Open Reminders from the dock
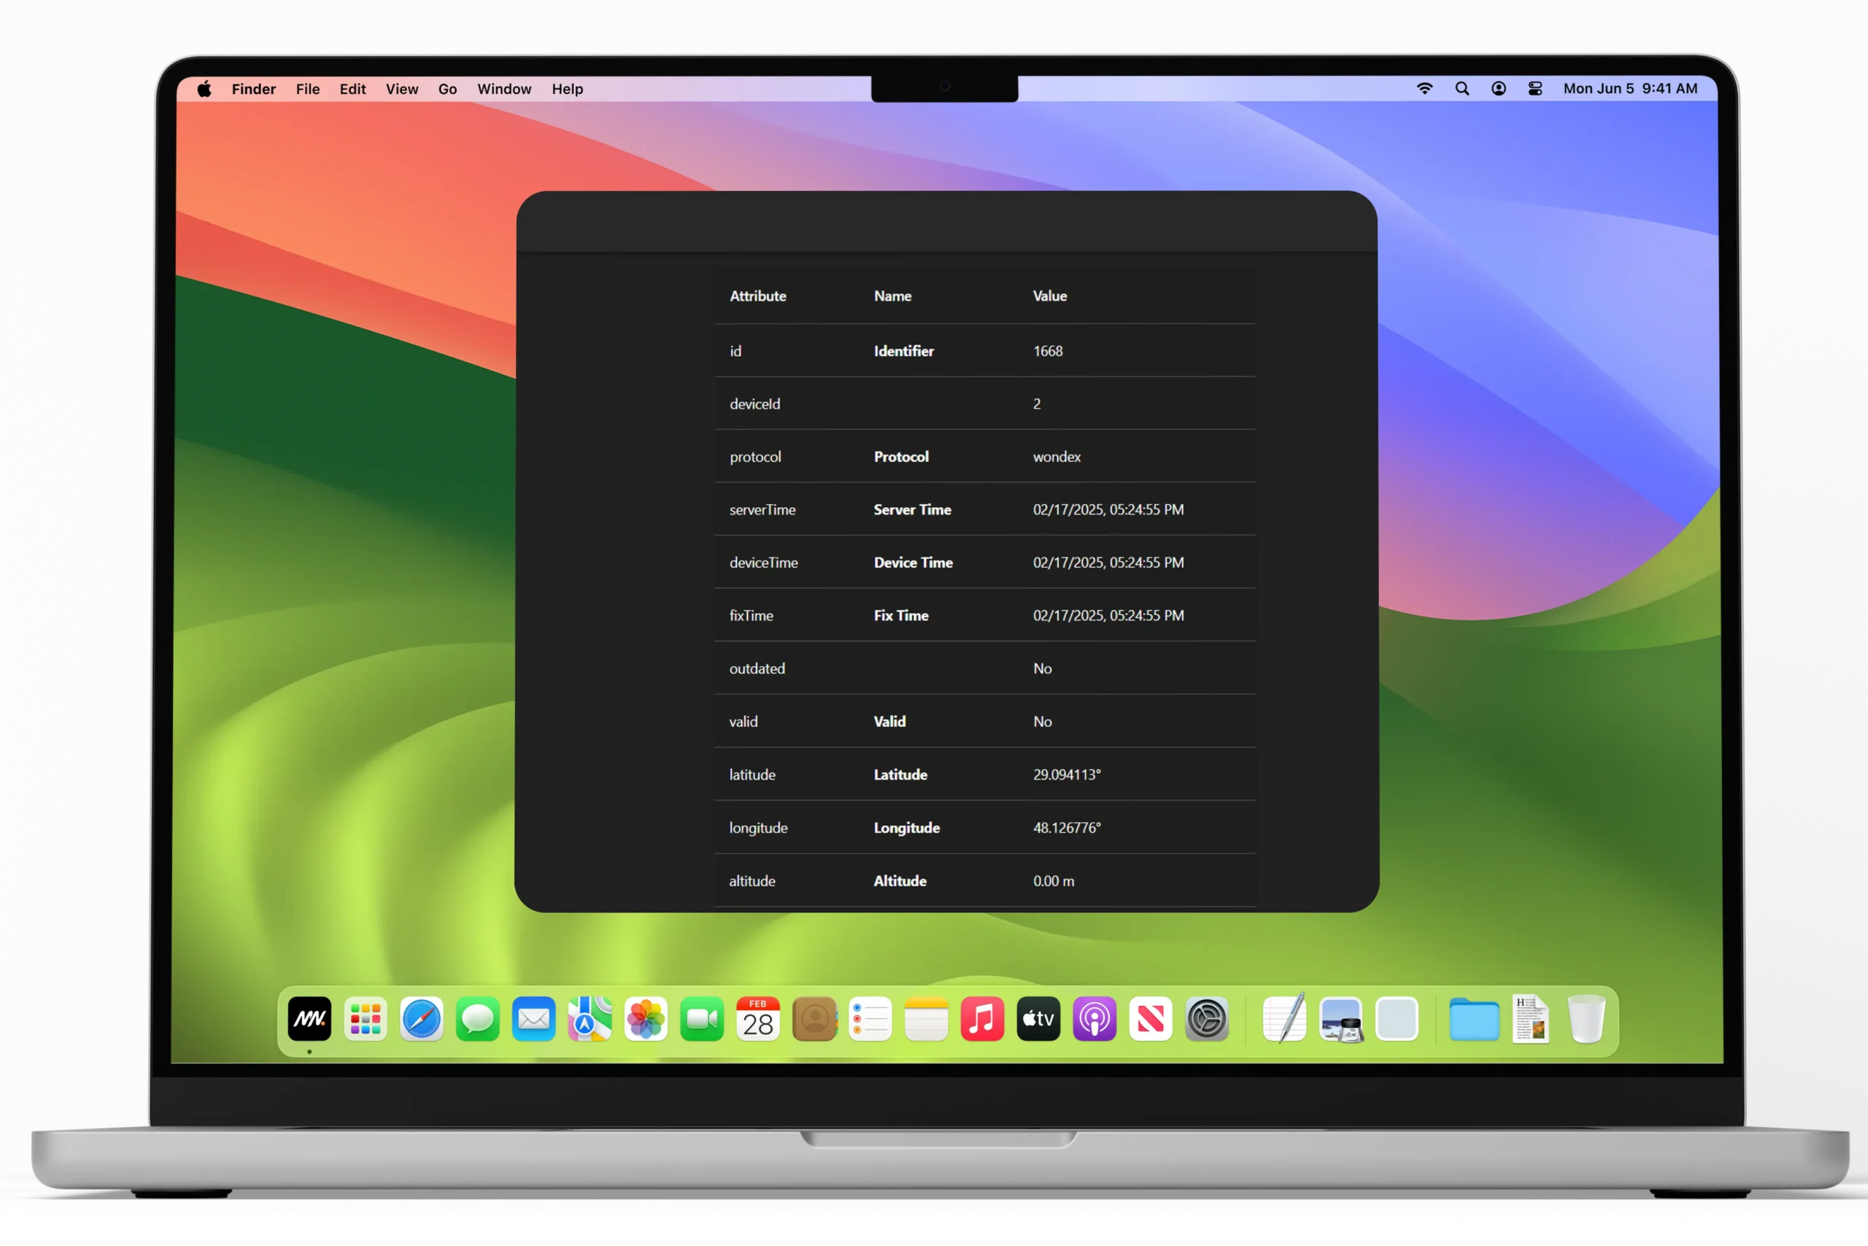 pyautogui.click(x=871, y=1018)
